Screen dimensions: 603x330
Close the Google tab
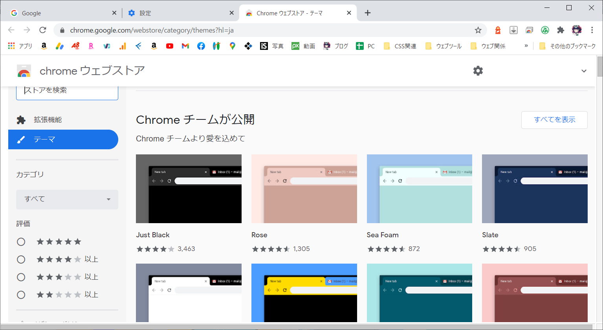tap(114, 13)
